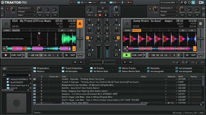The image size is (206, 115).
Task: Click the loop recorder record button
Action: [100, 15]
